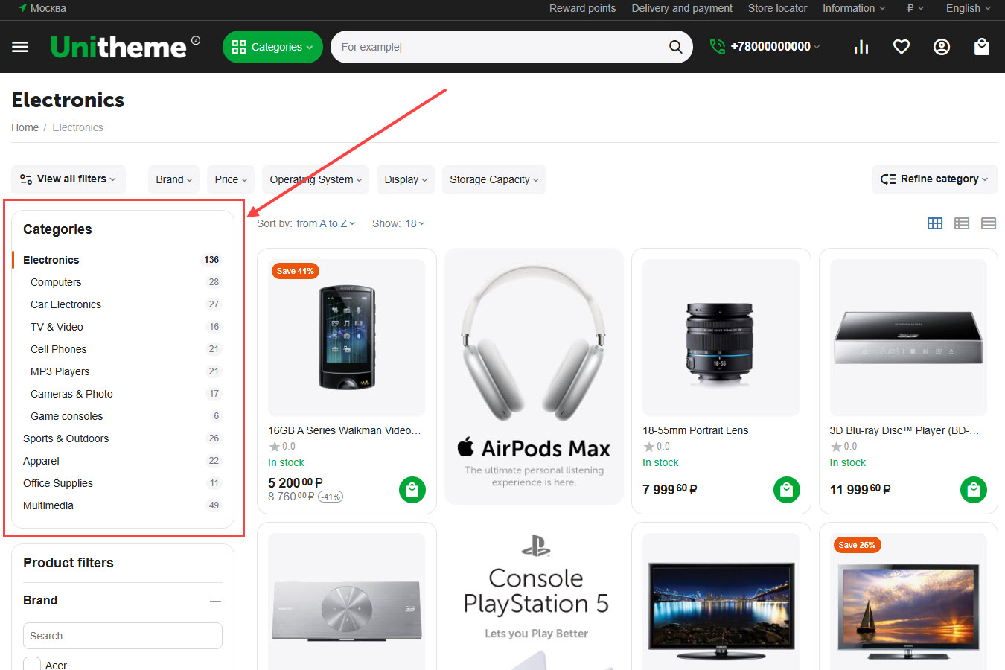Select MP3 Players category
Viewport: 1005px width, 670px height.
click(60, 371)
